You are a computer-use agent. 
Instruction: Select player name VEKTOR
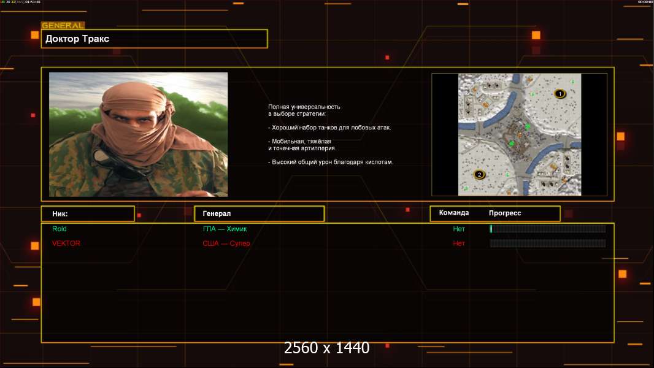click(x=66, y=243)
